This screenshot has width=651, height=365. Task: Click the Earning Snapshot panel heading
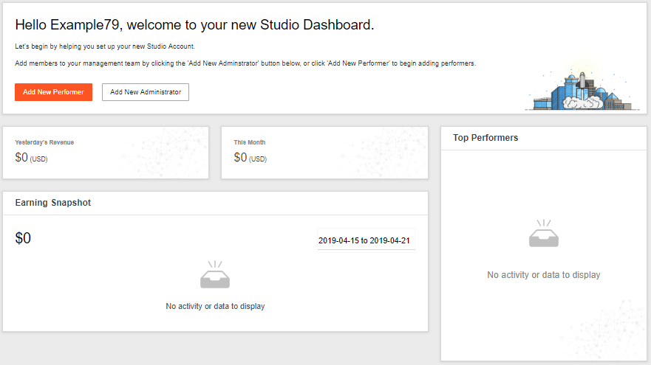point(53,203)
